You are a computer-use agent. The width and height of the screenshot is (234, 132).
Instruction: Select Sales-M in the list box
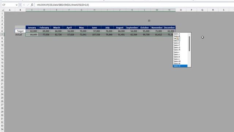[177, 61]
